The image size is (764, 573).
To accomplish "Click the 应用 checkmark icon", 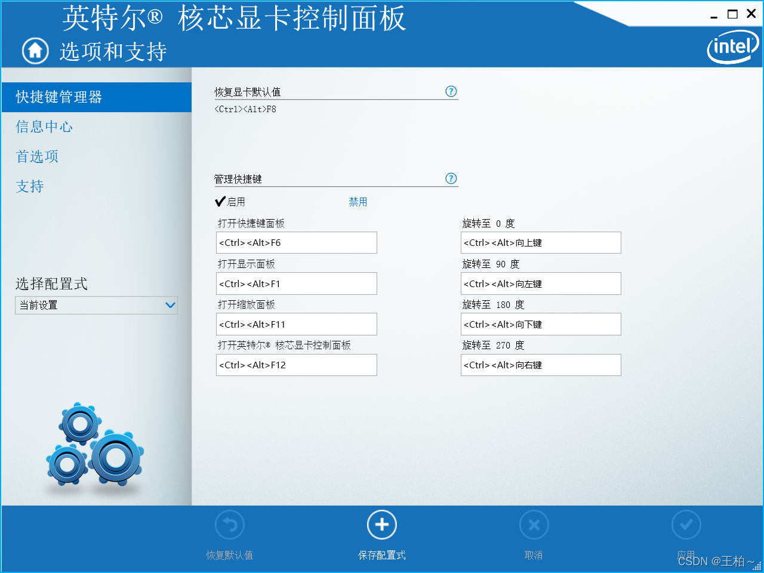I will coord(686,525).
